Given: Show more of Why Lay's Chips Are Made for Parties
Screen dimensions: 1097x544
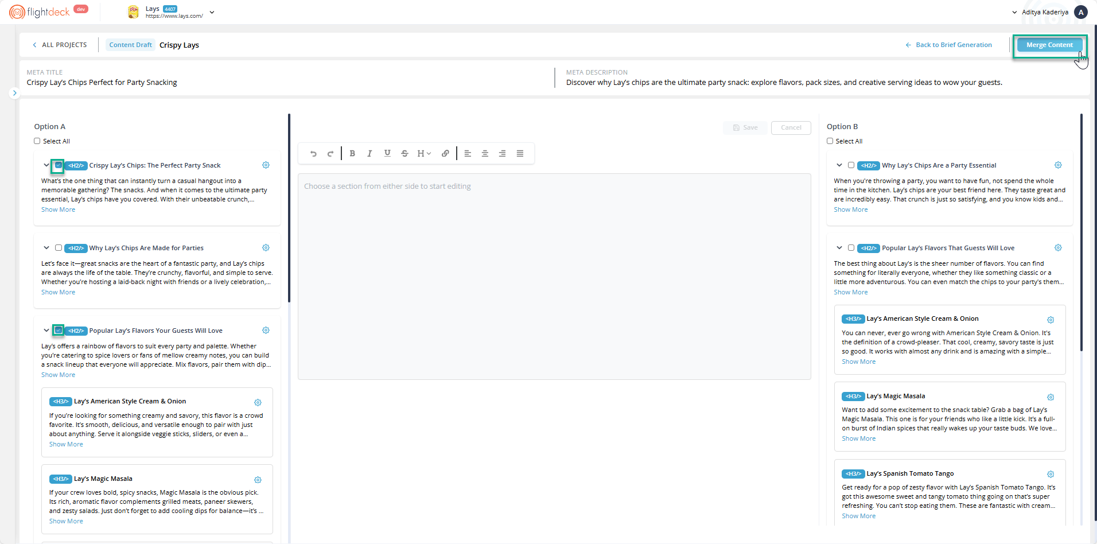Looking at the screenshot, I should (x=58, y=293).
